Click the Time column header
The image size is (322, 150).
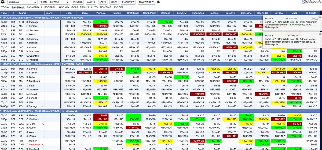point(4,13)
